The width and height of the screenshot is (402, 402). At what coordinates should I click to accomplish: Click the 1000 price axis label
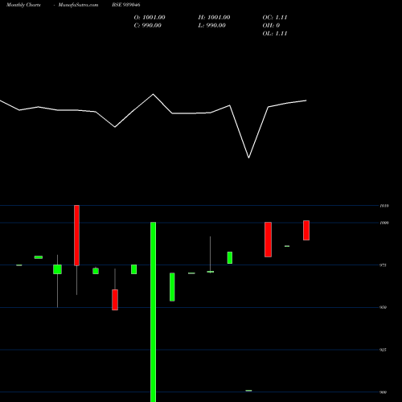point(384,223)
